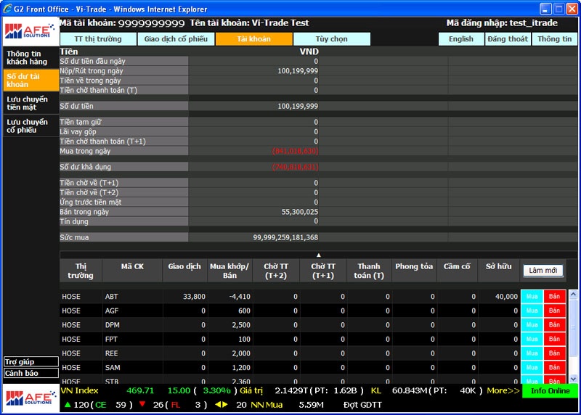Click the Thị trường column header
The width and height of the screenshot is (581, 415).
(x=81, y=271)
